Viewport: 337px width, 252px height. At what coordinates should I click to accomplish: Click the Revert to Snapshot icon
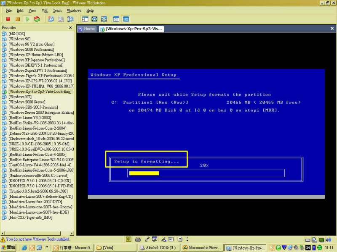tap(61, 19)
